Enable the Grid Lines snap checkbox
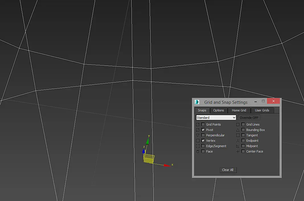 coord(243,124)
